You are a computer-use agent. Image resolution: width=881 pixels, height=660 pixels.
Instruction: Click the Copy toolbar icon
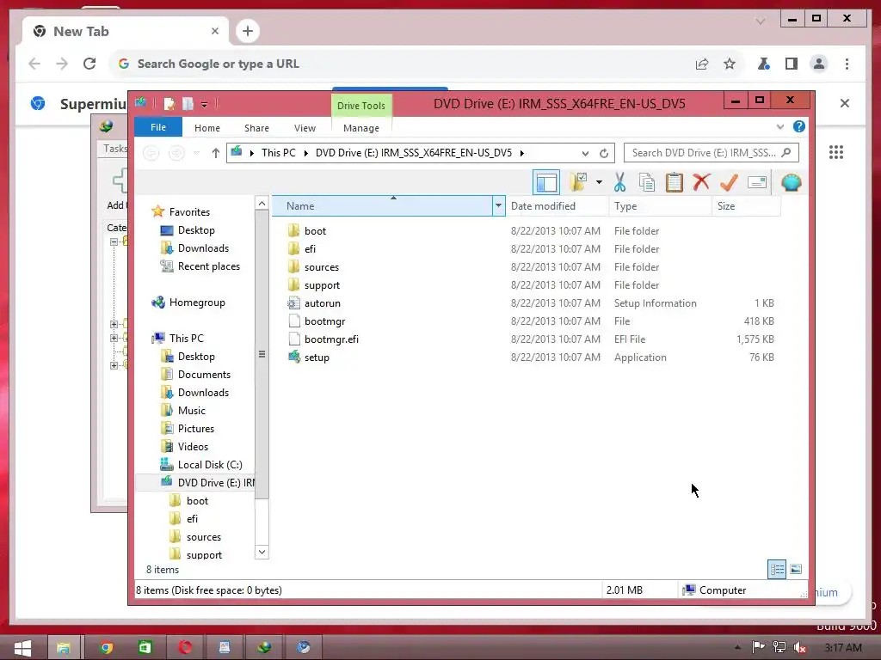click(x=647, y=182)
